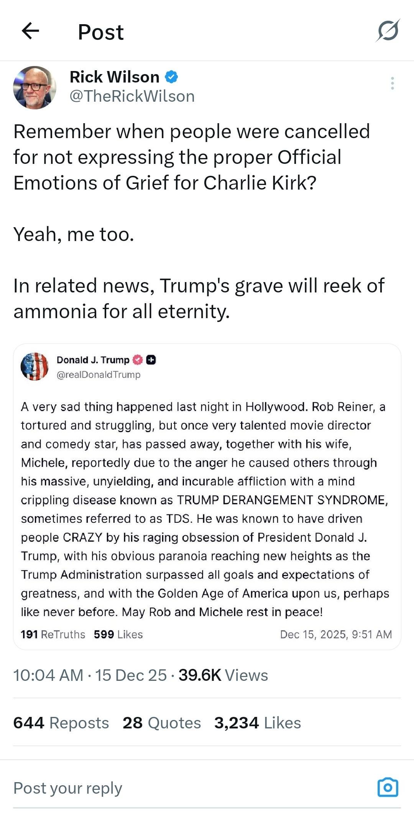Tap the 39.6K Views count
This screenshot has height=814, width=414.
(x=223, y=675)
